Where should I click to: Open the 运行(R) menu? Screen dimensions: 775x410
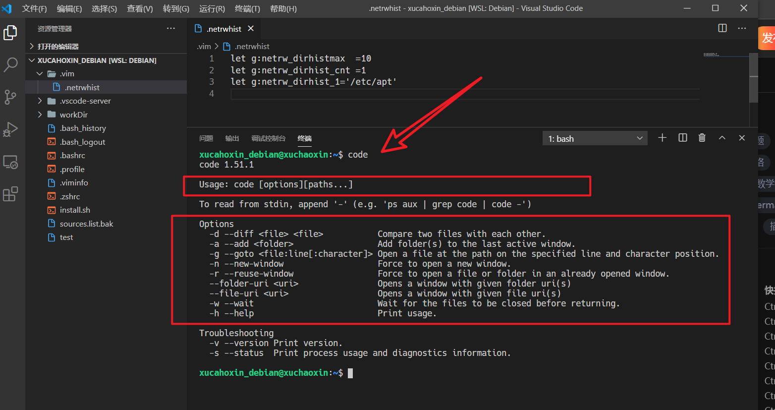(212, 8)
